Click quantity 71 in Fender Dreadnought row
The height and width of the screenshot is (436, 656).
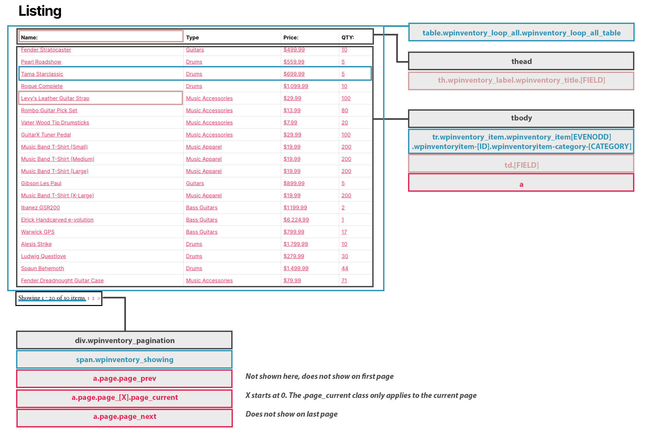pyautogui.click(x=344, y=280)
